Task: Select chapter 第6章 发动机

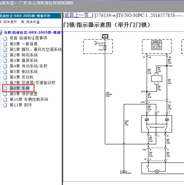Action: click(22, 77)
